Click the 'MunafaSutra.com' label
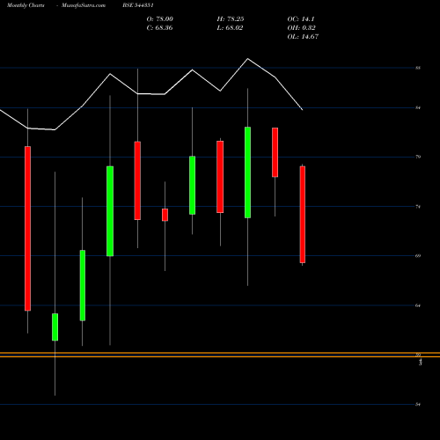The height and width of the screenshot is (440, 440). click(x=84, y=5)
